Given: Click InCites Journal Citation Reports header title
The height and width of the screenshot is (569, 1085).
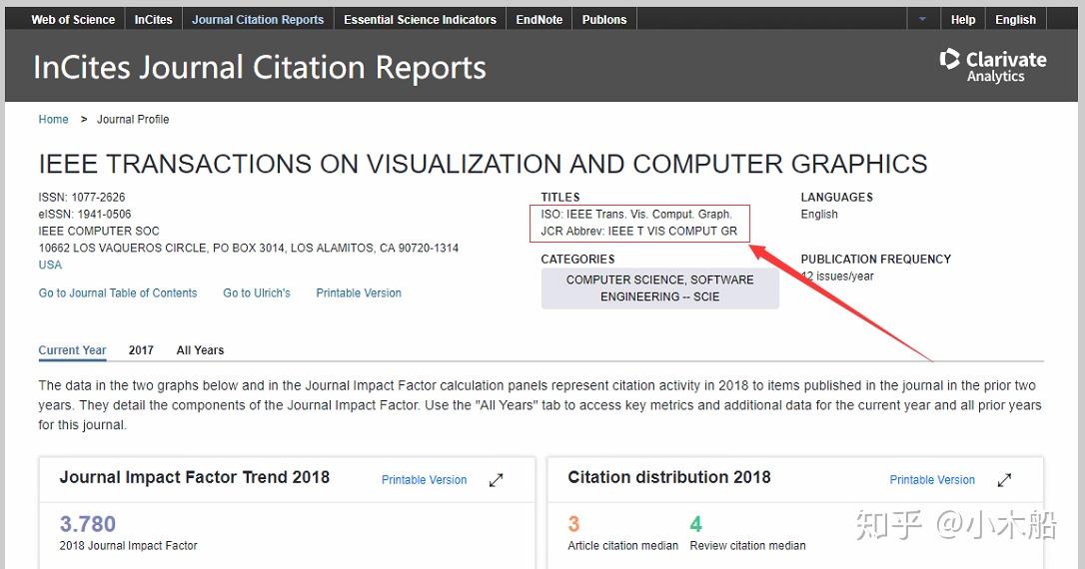Looking at the screenshot, I should 260,68.
